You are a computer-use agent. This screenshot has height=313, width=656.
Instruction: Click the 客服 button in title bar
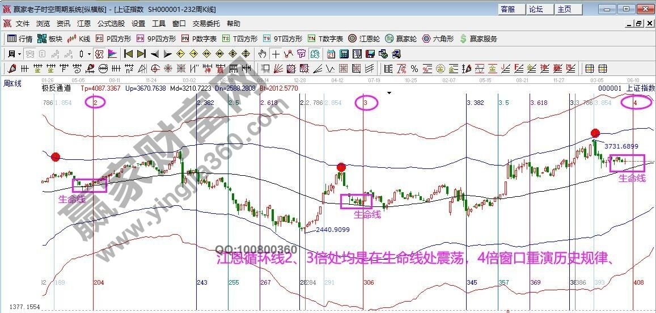[507, 9]
